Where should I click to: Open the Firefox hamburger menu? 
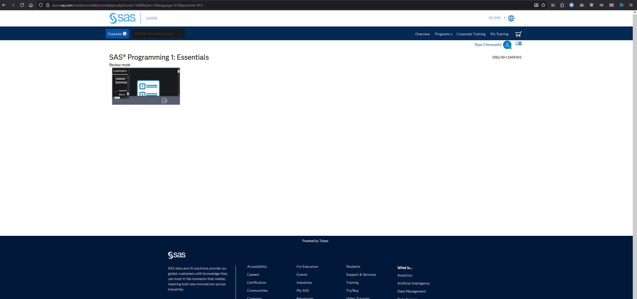coord(631,5)
